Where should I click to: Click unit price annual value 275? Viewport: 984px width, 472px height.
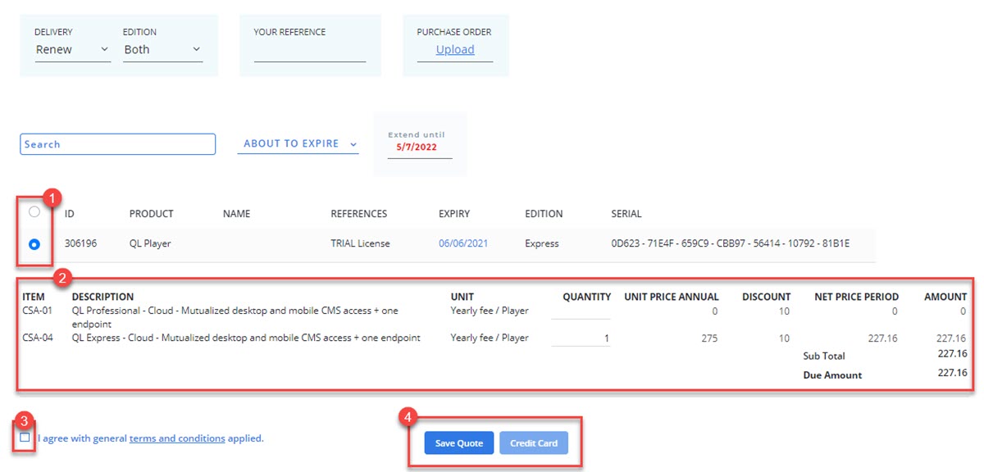[x=708, y=338]
